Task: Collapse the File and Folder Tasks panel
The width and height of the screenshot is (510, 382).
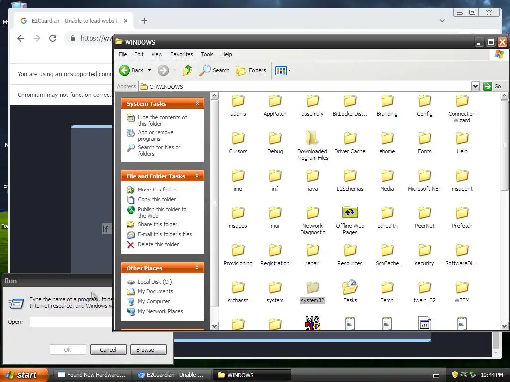Action: tap(197, 176)
